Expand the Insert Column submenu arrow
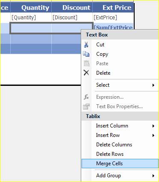Image resolution: width=159 pixels, height=182 pixels. pyautogui.click(x=153, y=126)
